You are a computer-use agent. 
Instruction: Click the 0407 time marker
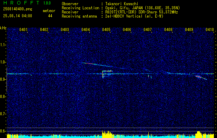pos(148,30)
